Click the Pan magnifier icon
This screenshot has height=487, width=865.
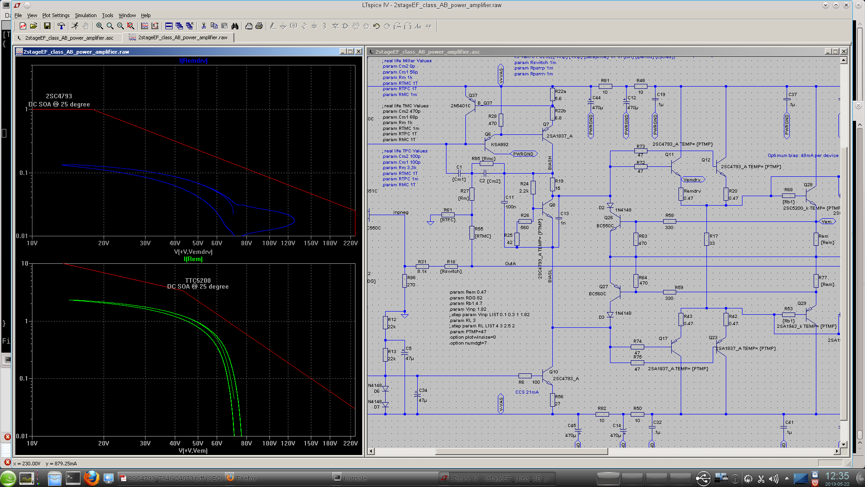pyautogui.click(x=110, y=26)
